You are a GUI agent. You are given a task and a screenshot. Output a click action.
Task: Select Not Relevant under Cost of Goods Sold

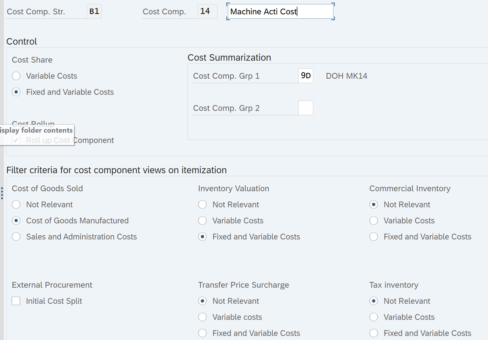pyautogui.click(x=16, y=204)
